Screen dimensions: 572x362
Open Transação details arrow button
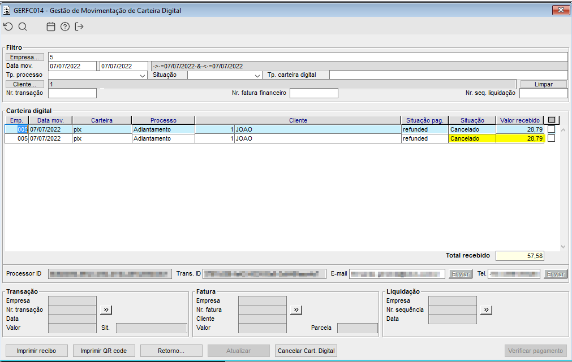click(x=106, y=309)
